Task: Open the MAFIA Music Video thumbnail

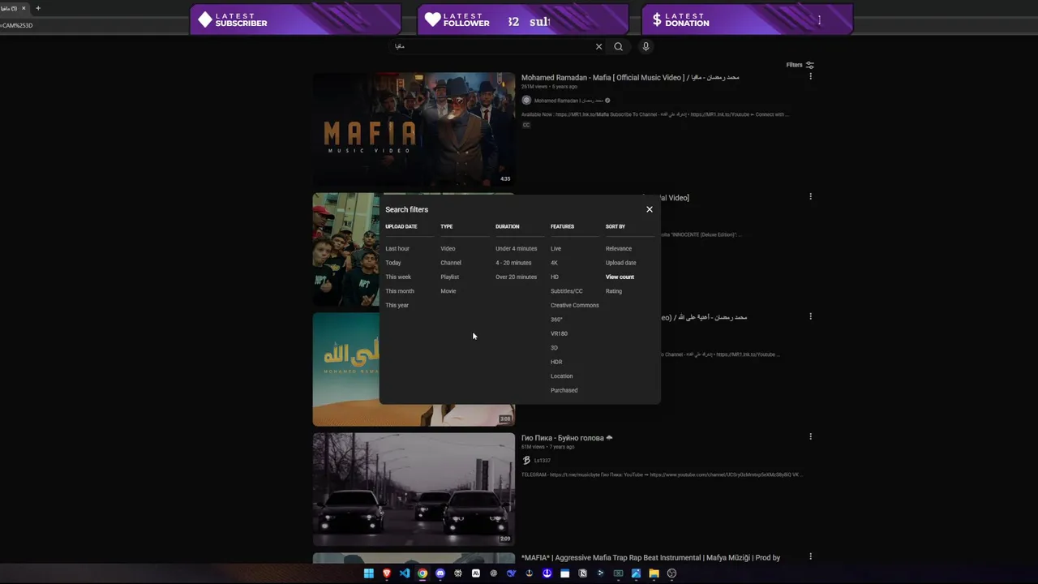Action: pyautogui.click(x=414, y=130)
